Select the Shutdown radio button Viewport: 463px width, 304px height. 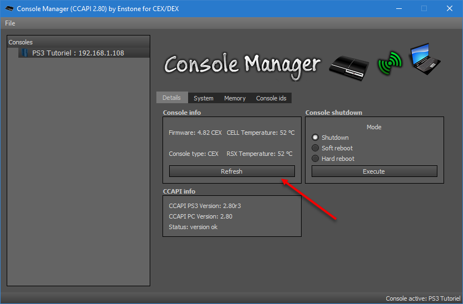pyautogui.click(x=315, y=138)
